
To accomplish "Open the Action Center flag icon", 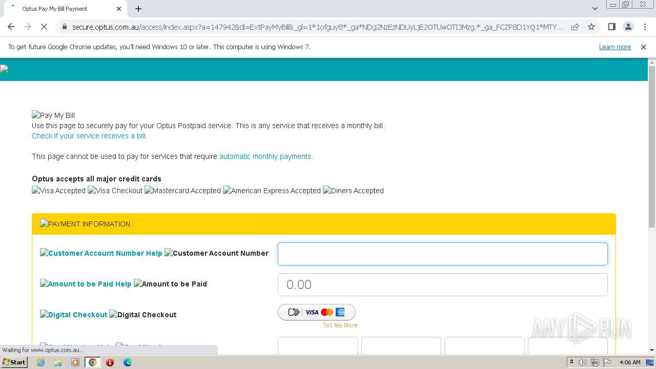I will coord(606,362).
